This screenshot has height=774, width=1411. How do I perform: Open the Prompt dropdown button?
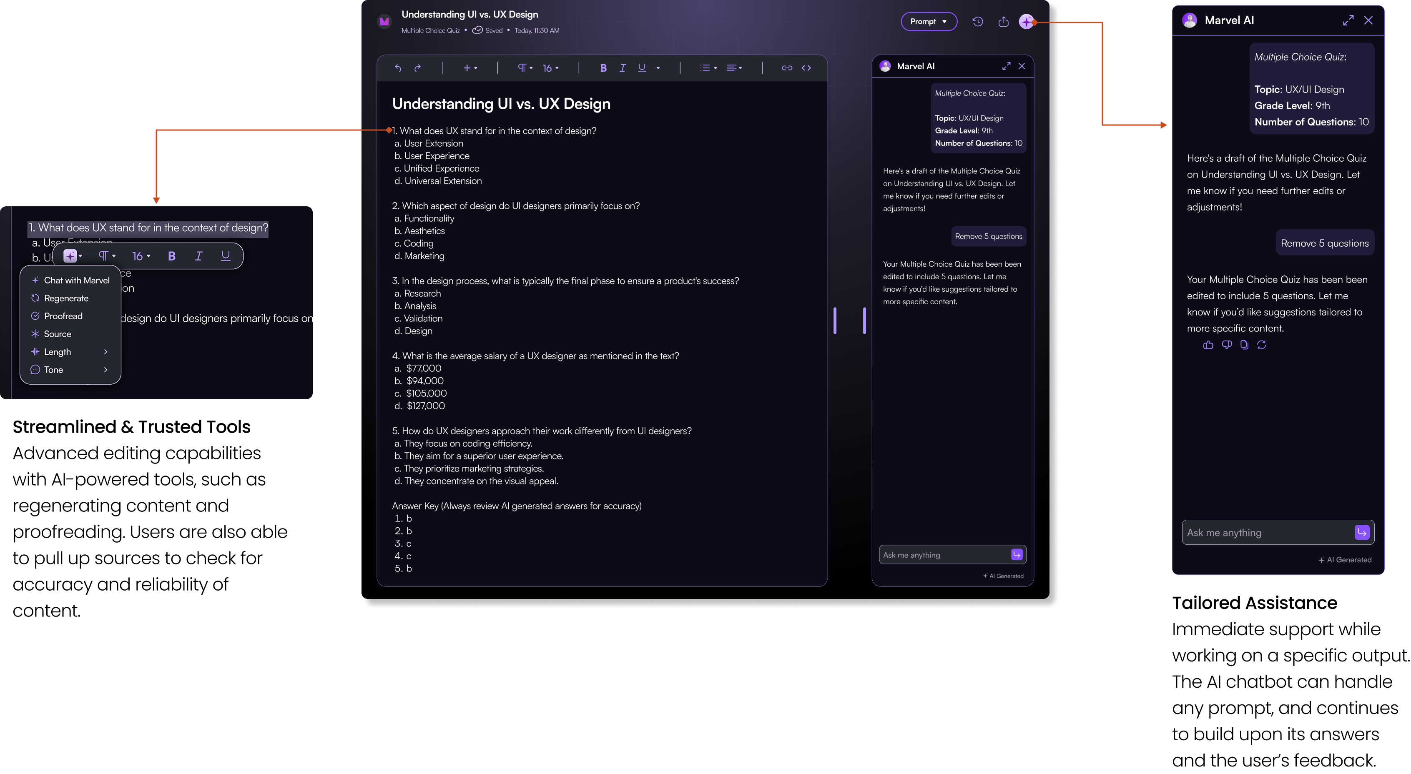[x=929, y=21]
